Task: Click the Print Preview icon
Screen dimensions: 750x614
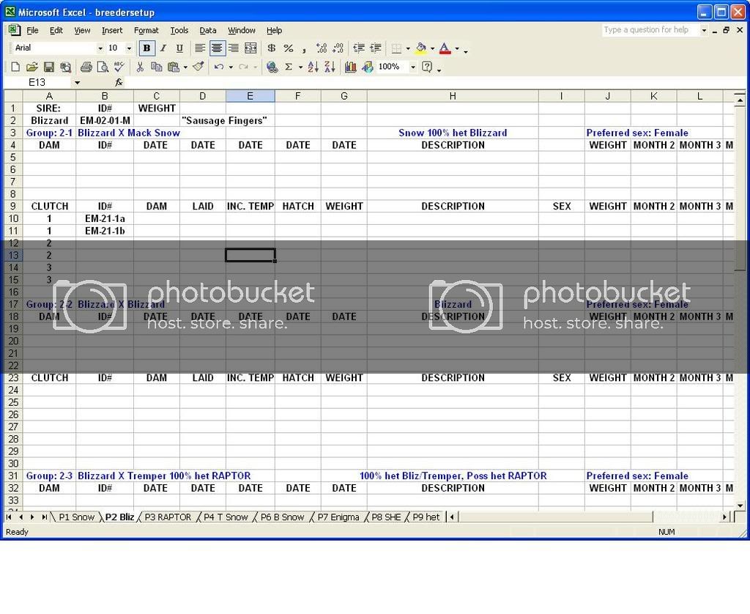Action: 103,67
